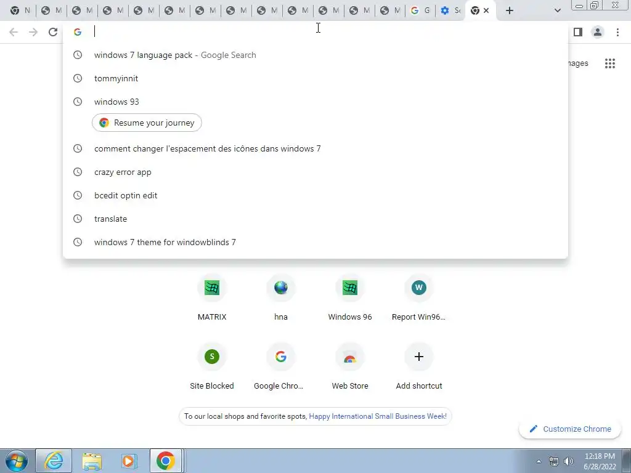The image size is (631, 473).
Task: Select the 'translate' suggestion
Action: click(x=315, y=219)
